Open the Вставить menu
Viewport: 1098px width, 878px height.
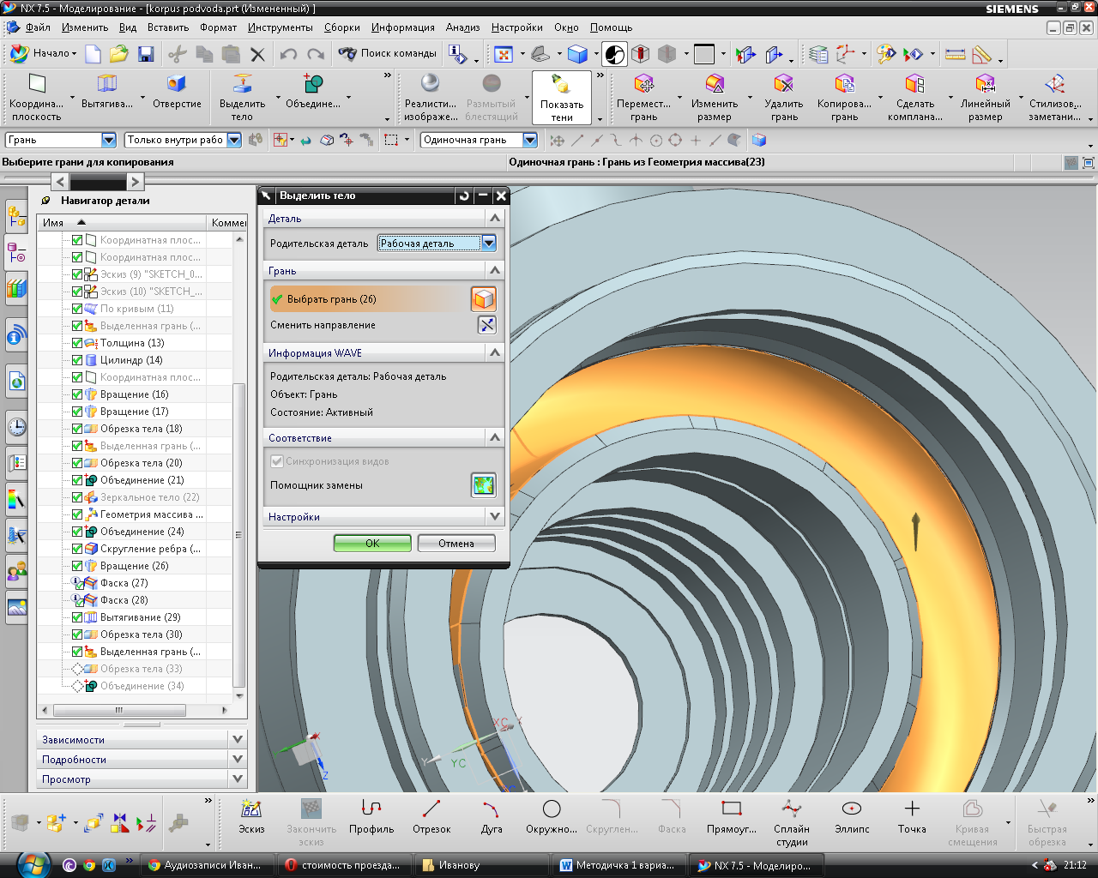(168, 27)
